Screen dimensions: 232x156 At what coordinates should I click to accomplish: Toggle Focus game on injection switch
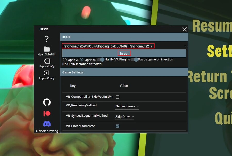point(134,60)
